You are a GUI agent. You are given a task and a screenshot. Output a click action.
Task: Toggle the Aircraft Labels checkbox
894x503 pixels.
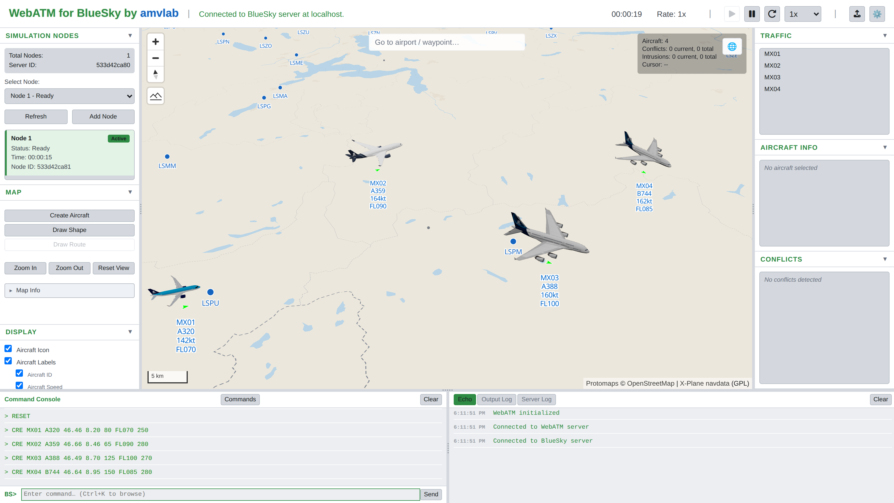[x=8, y=361]
